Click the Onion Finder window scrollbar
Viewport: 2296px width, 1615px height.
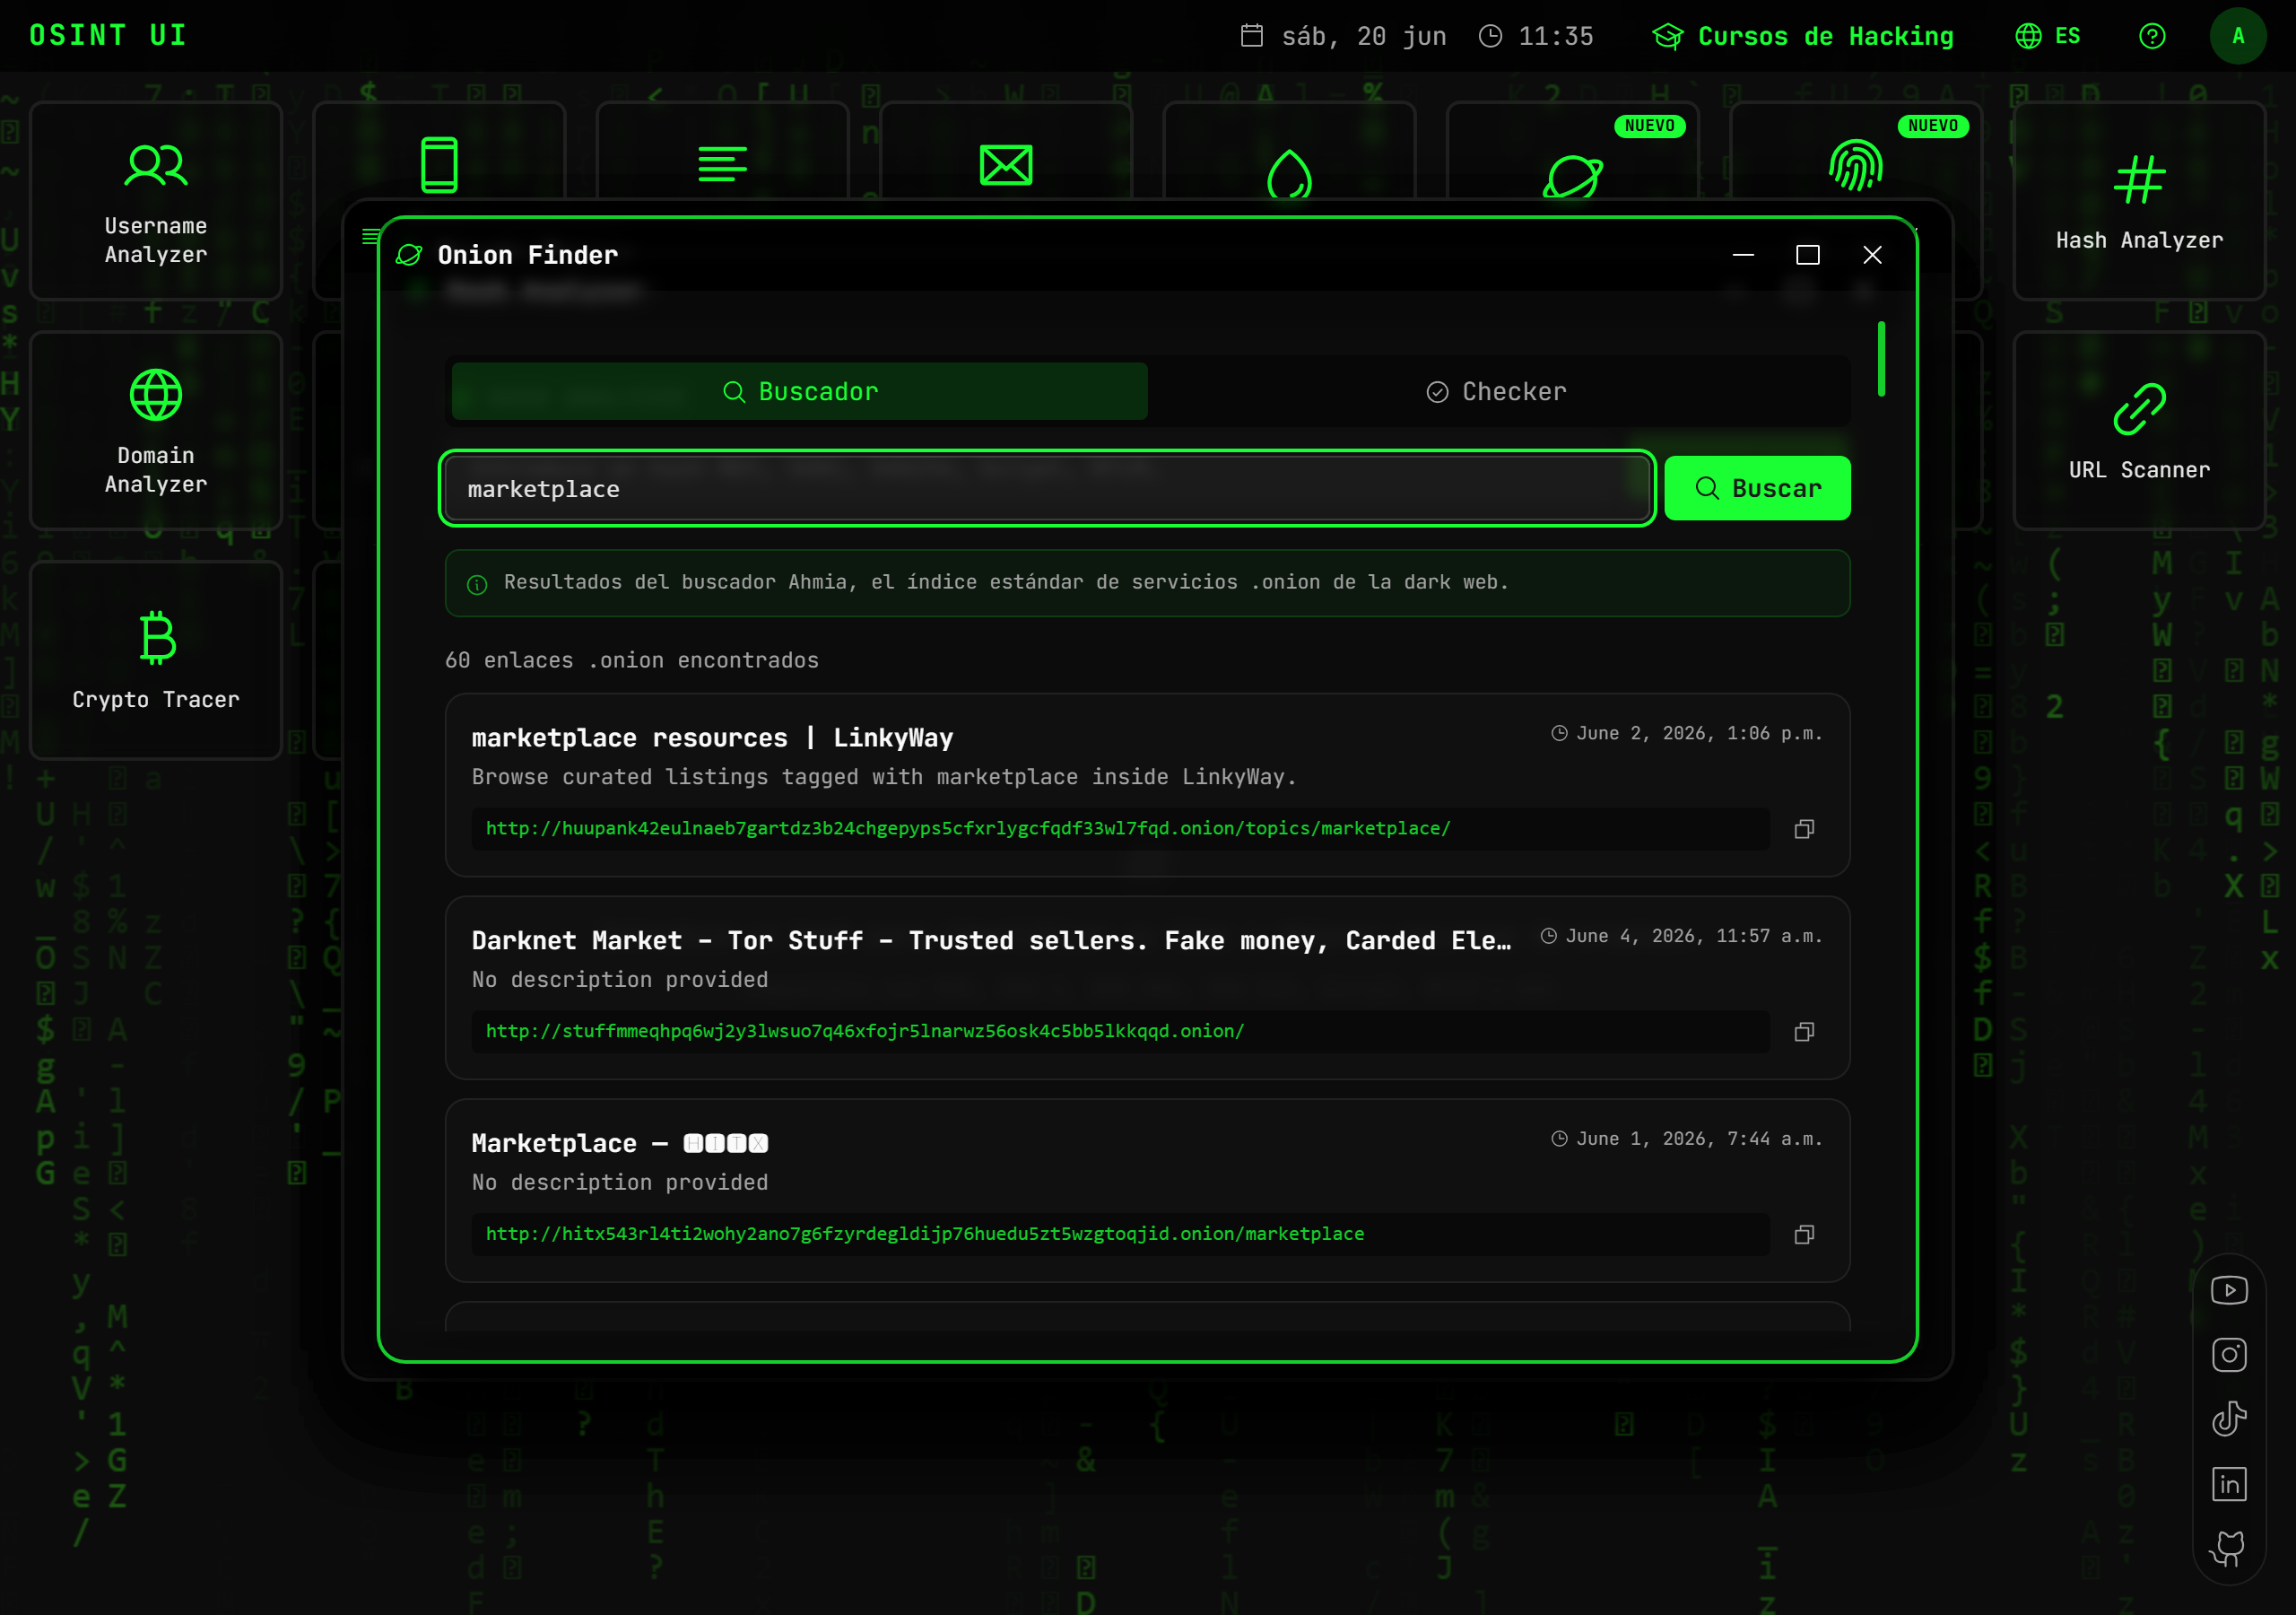coord(1881,358)
